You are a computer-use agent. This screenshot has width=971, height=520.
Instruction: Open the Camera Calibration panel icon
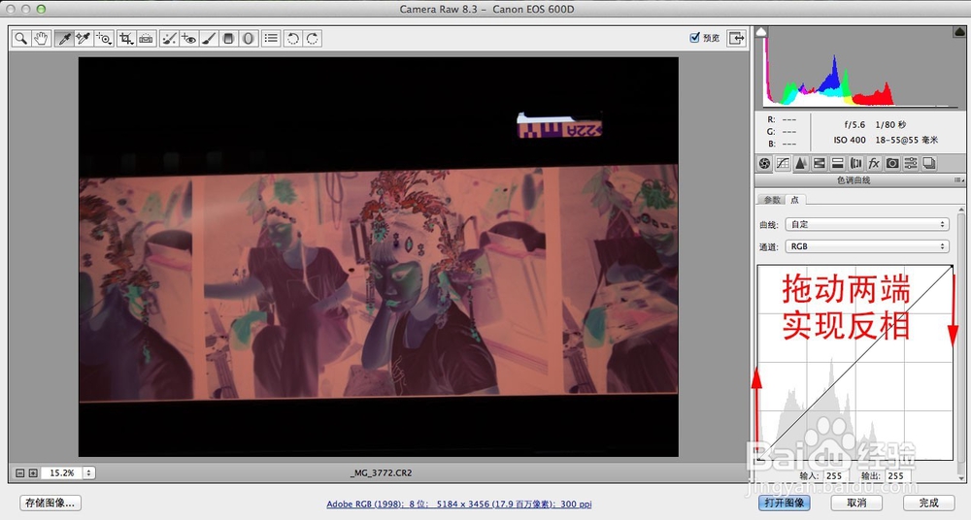(892, 163)
